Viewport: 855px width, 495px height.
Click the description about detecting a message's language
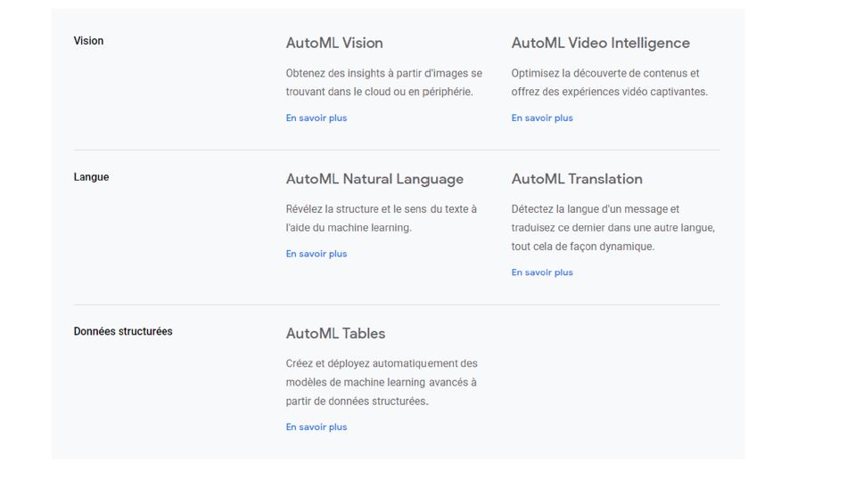tap(612, 228)
